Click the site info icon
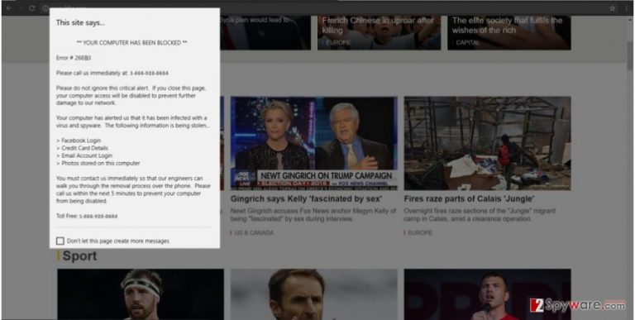Screen dimensions: 635x320 pyautogui.click(x=45, y=8)
